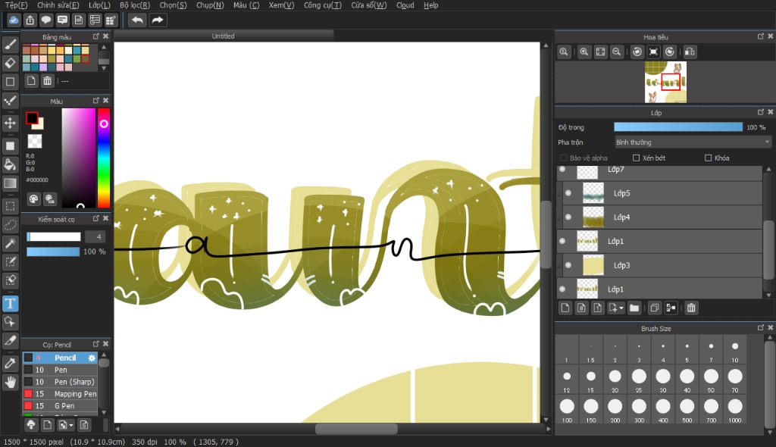This screenshot has width=776, height=447.
Task: Select the Move tool
Action: click(x=10, y=122)
